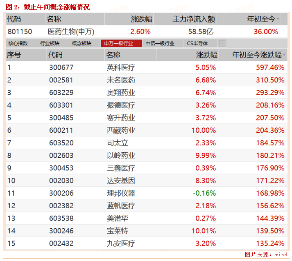Click the 序号 column header
Screen dimensions: 292x261
tap(14, 55)
